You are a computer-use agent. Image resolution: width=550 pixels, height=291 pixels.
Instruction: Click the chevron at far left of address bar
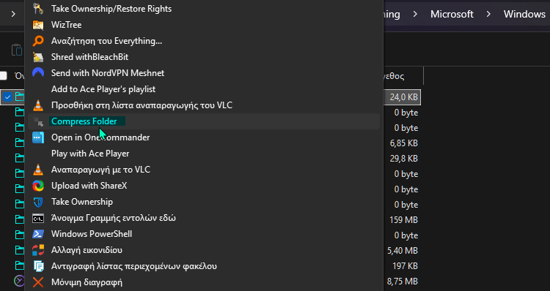point(13,15)
